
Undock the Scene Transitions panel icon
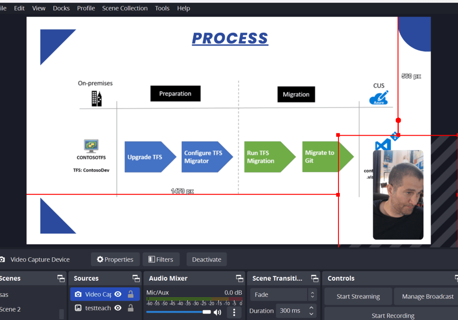(315, 278)
